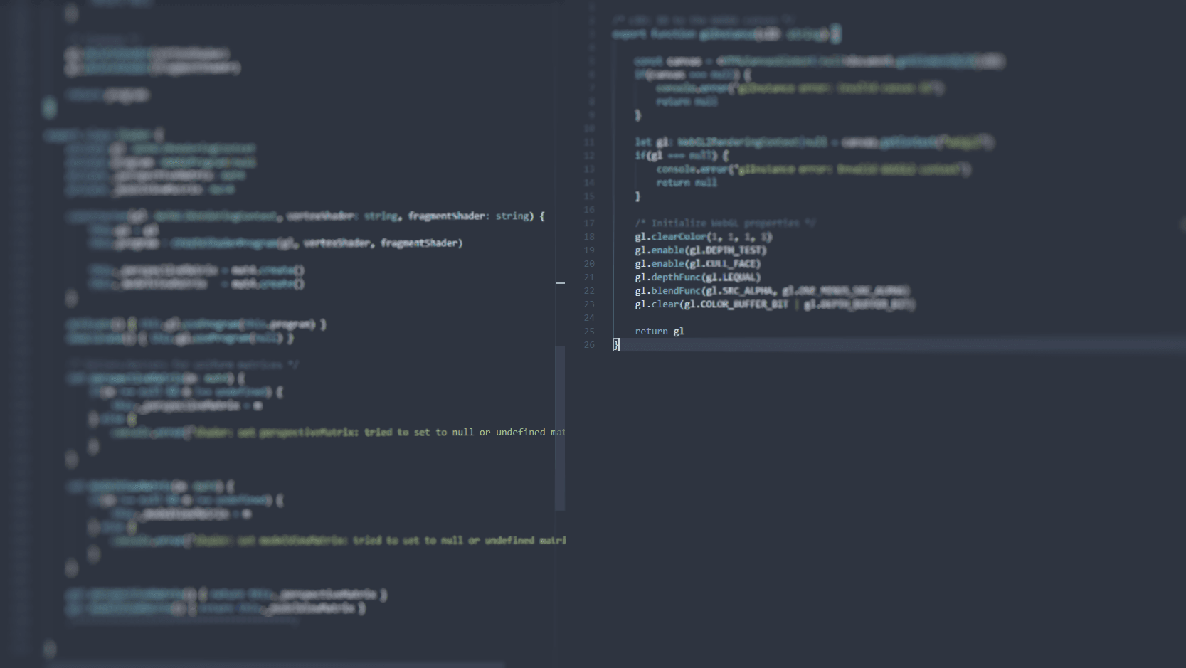Click the 'Initialize WebGL properties' comment
The width and height of the screenshot is (1186, 668).
(725, 223)
